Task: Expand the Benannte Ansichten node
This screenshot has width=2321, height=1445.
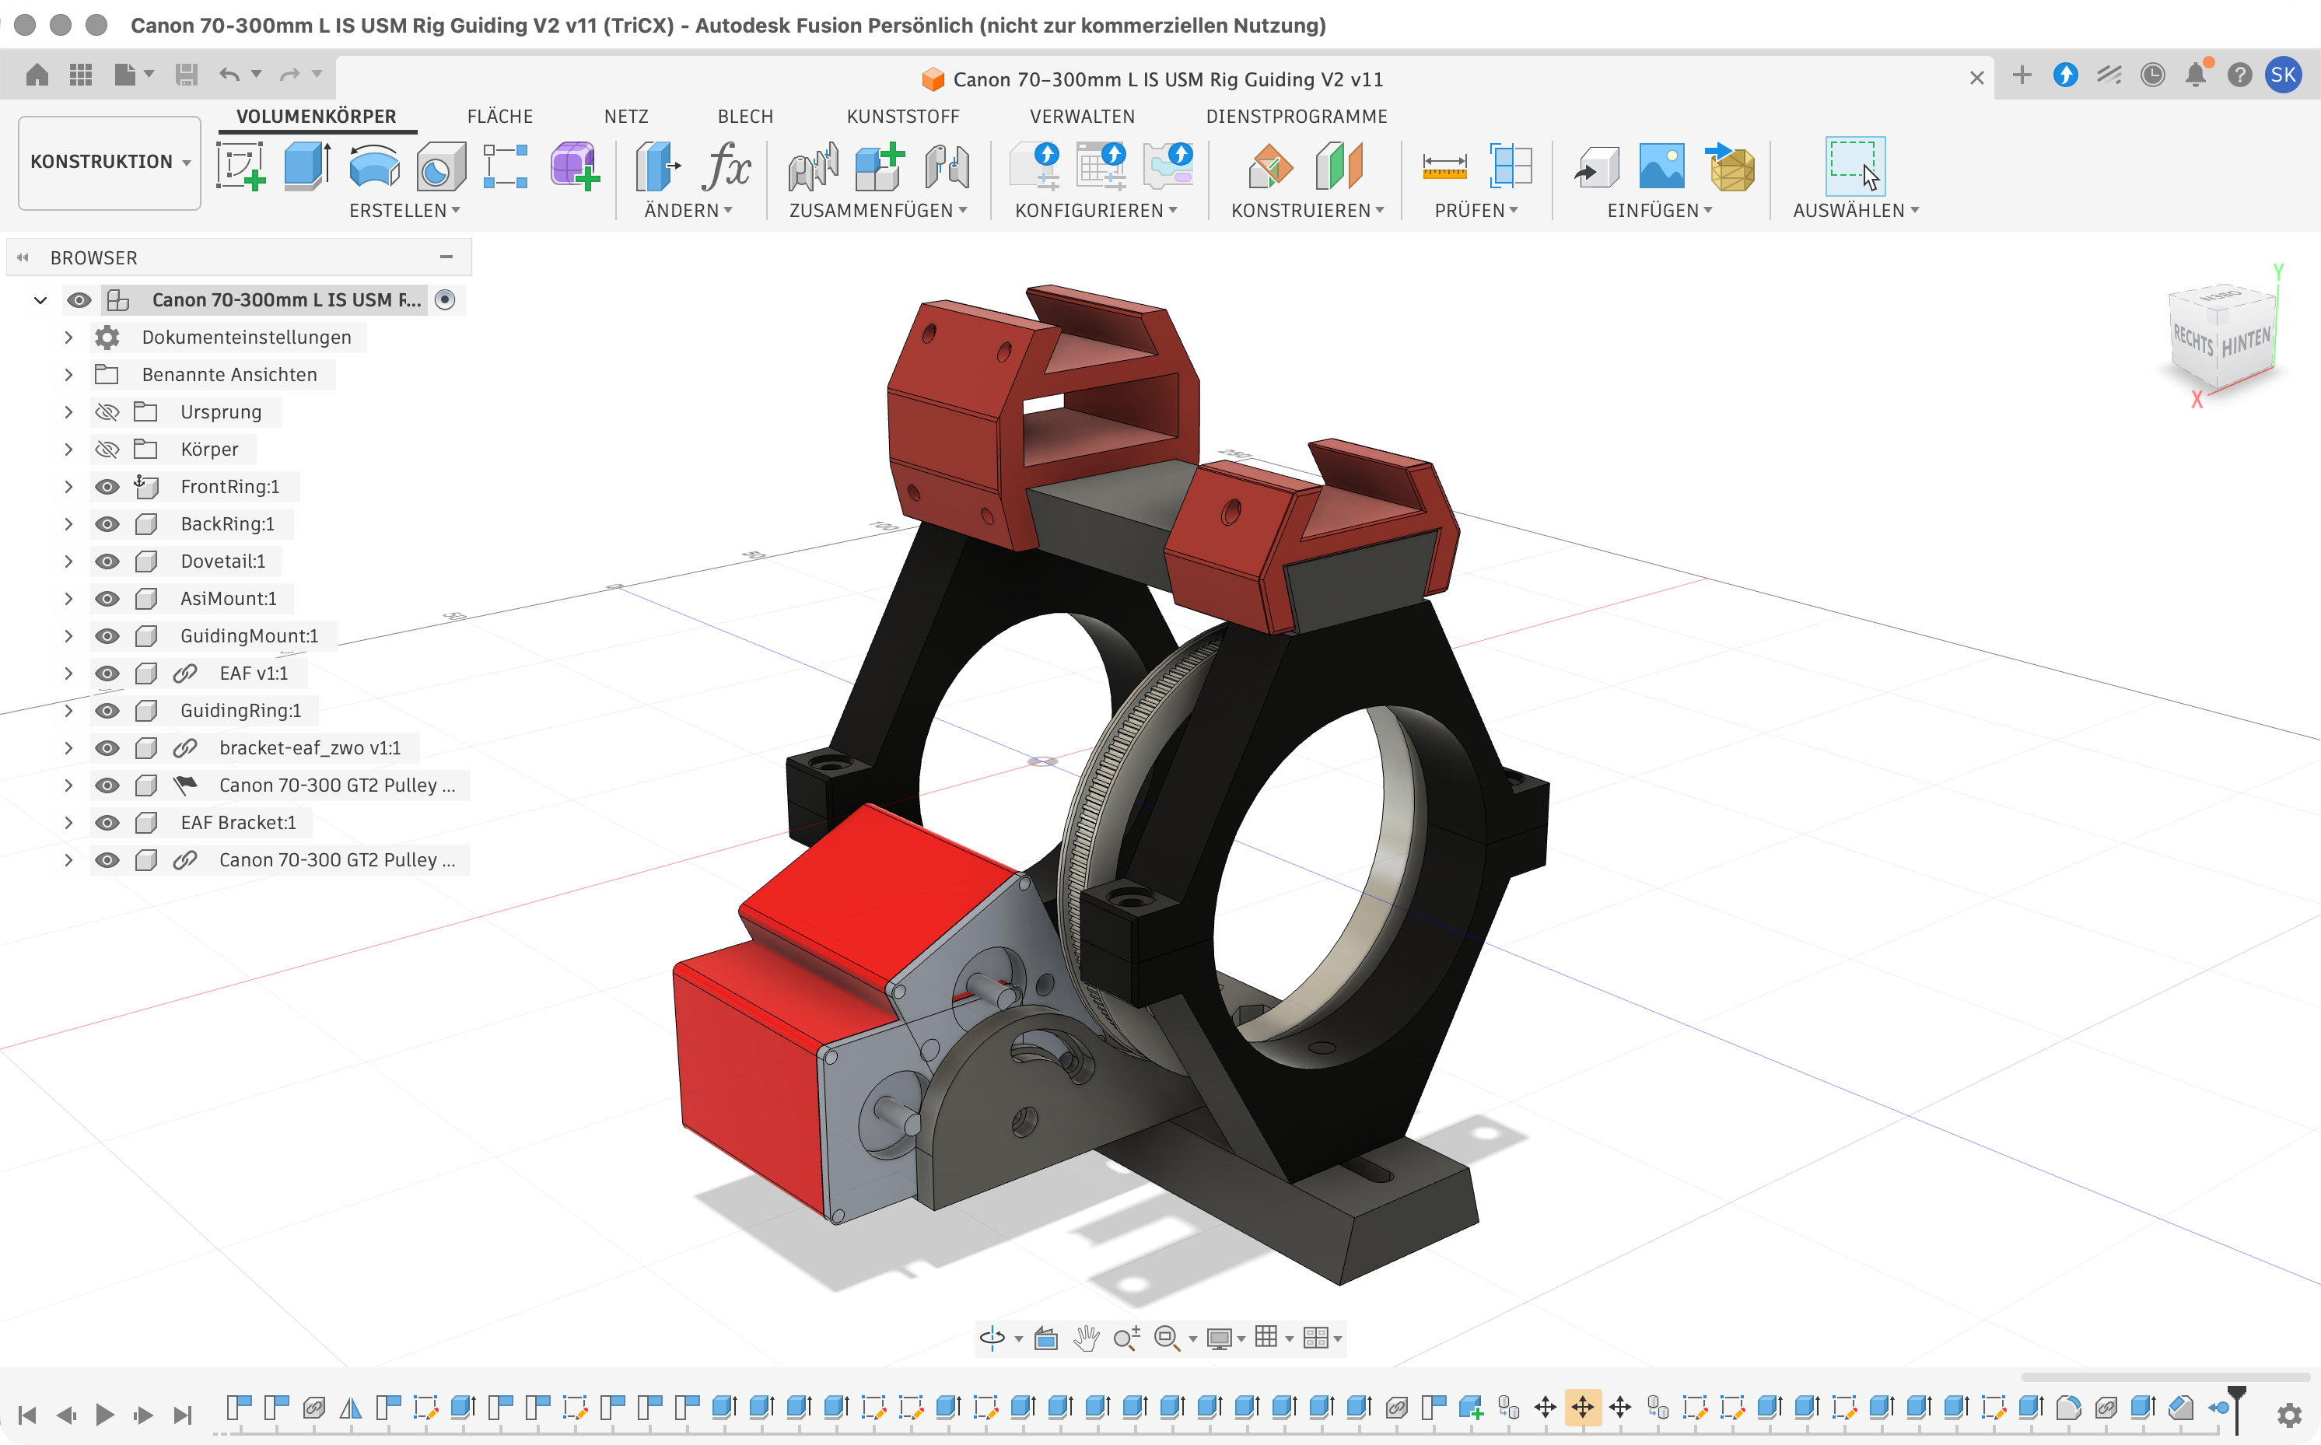Action: pos(68,375)
